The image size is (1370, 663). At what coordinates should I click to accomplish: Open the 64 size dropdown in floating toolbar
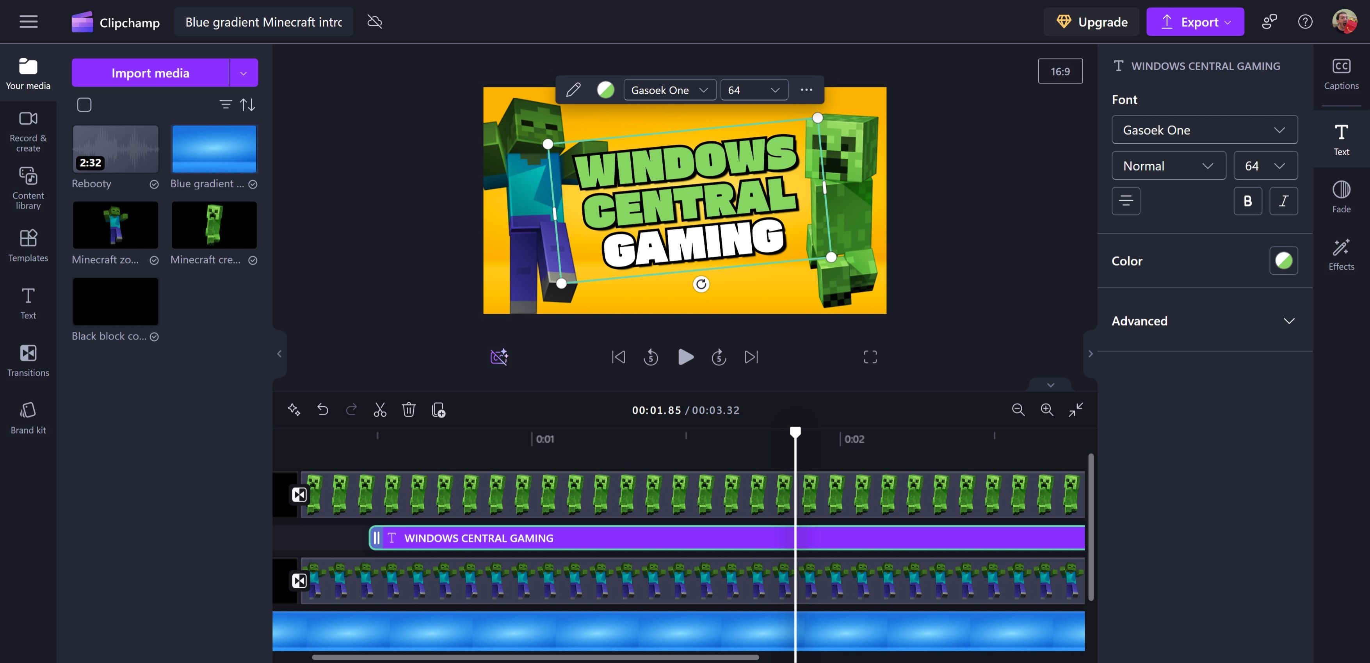tap(754, 90)
